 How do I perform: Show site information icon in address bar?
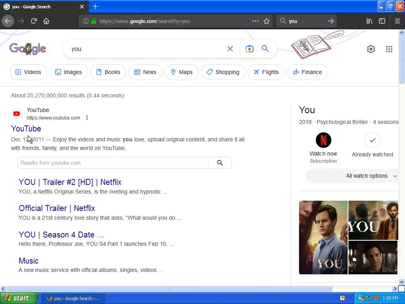point(86,21)
